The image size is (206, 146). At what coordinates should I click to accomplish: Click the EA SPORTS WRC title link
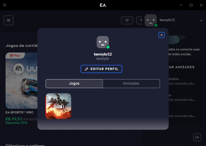pos(19,112)
